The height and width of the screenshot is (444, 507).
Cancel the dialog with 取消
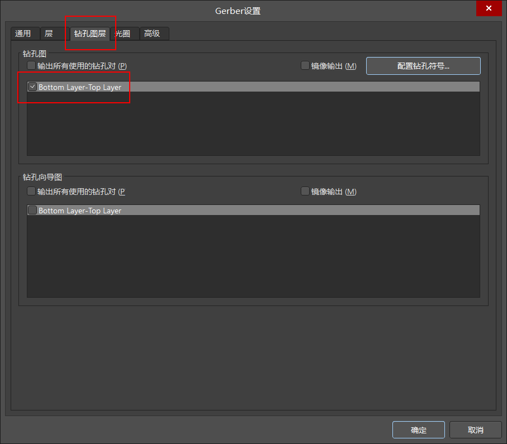click(x=475, y=430)
